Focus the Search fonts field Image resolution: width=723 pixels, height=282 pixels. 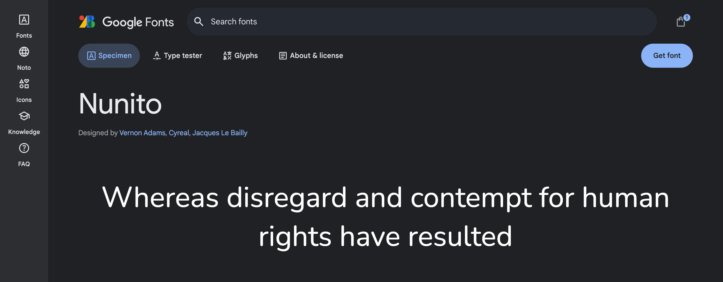421,22
